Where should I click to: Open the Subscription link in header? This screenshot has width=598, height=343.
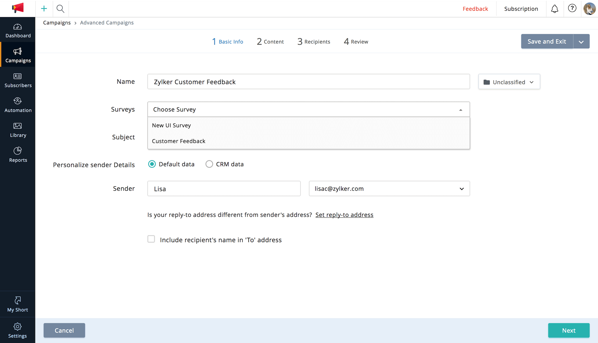521,9
